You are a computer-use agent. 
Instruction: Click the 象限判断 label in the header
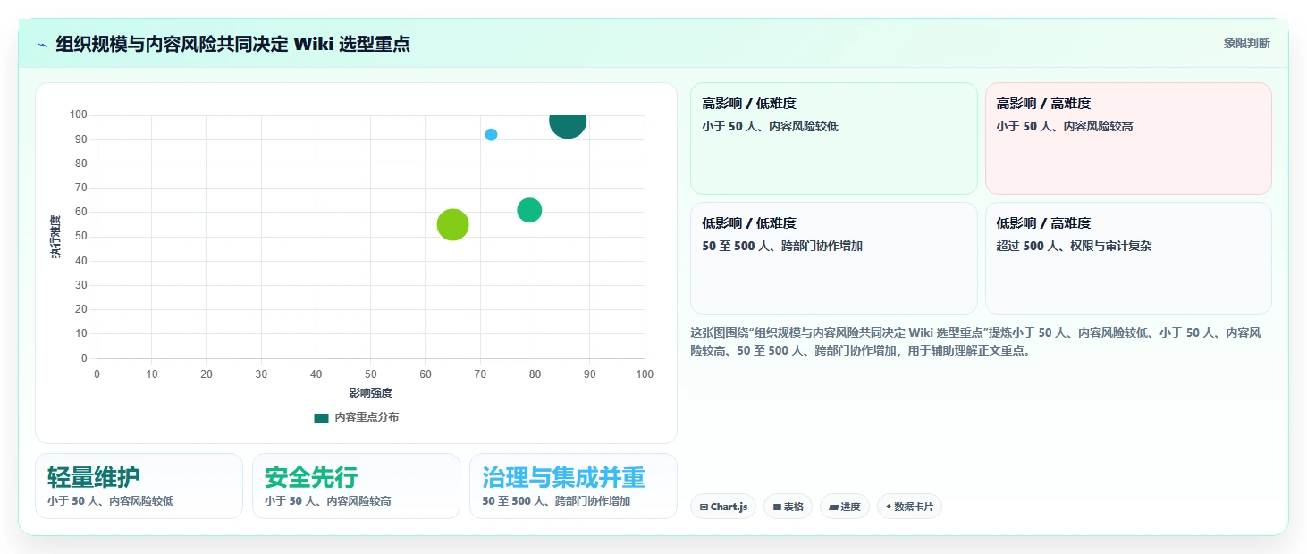[1246, 43]
